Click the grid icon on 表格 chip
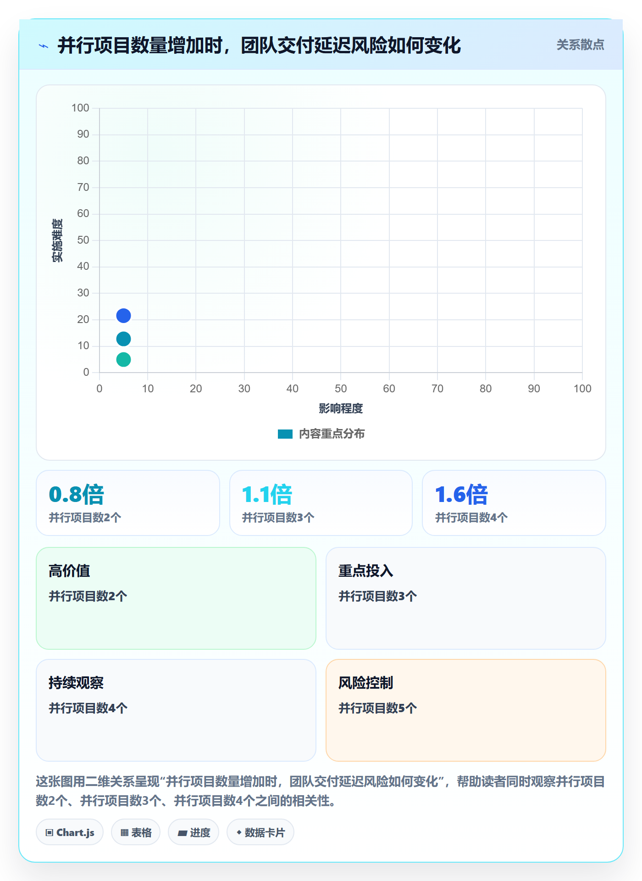 124,833
